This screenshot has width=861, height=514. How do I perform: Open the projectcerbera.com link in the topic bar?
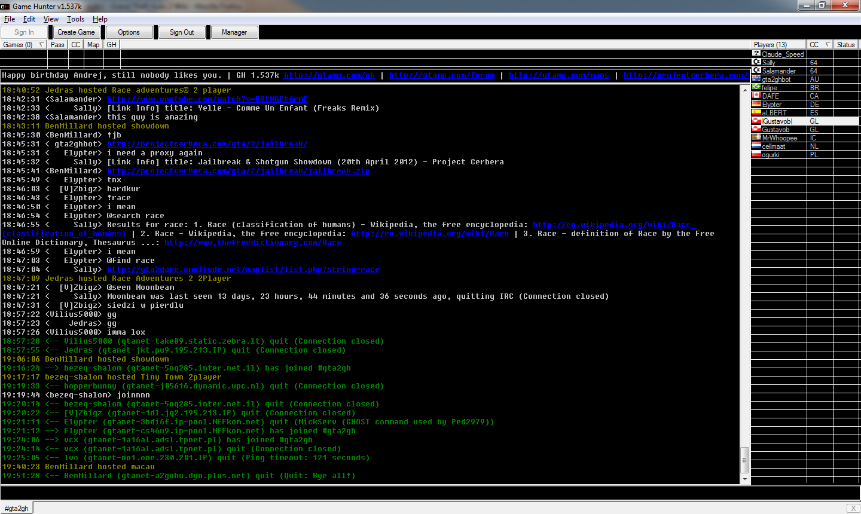tap(685, 75)
